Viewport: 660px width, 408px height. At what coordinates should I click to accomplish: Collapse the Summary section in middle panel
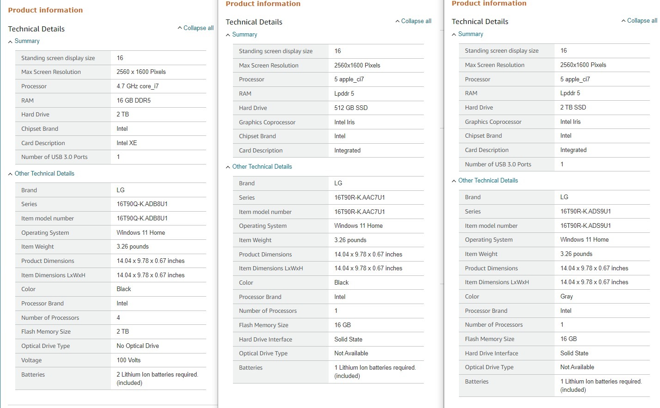click(x=241, y=35)
